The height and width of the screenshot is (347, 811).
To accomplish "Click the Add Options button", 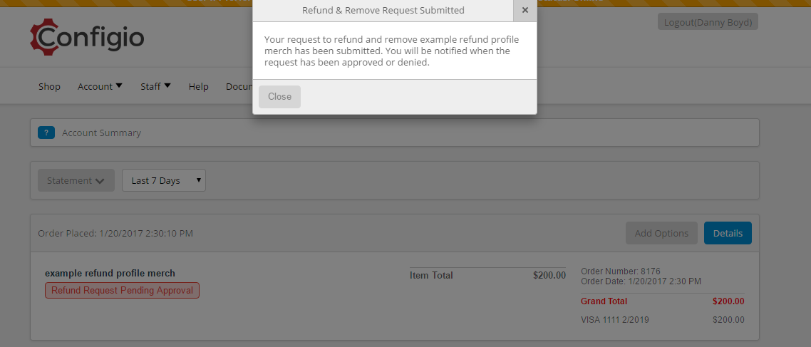I will click(661, 233).
